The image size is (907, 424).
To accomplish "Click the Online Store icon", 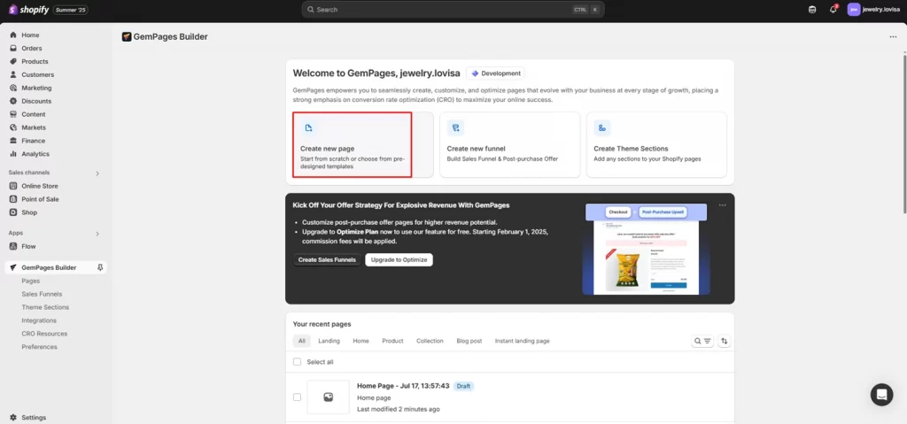I will coord(12,186).
